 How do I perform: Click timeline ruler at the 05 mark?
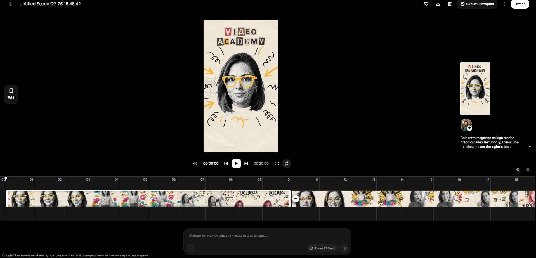[x=145, y=179]
